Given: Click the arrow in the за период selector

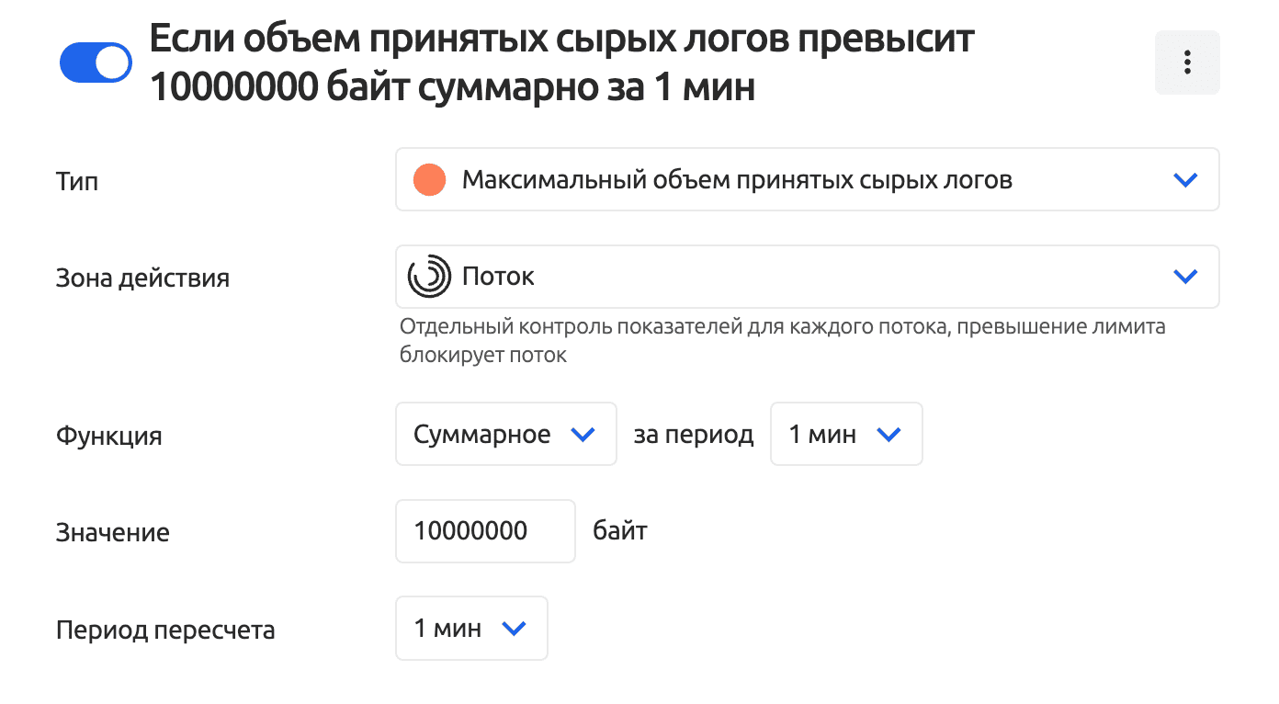Looking at the screenshot, I should (889, 435).
